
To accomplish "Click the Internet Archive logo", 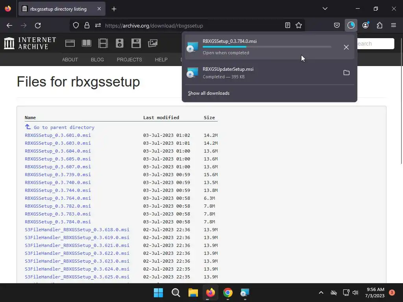I will click(30, 43).
